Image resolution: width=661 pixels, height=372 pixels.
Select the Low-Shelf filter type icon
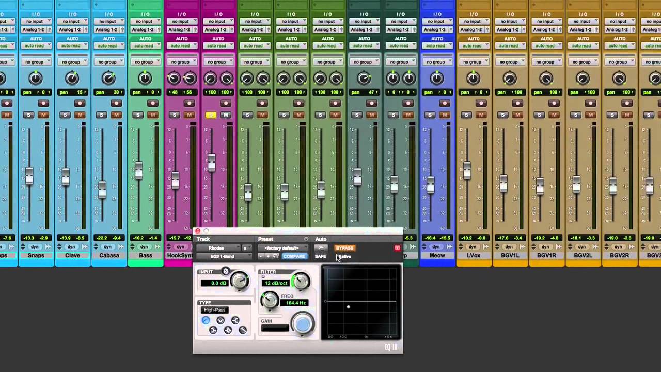213,330
